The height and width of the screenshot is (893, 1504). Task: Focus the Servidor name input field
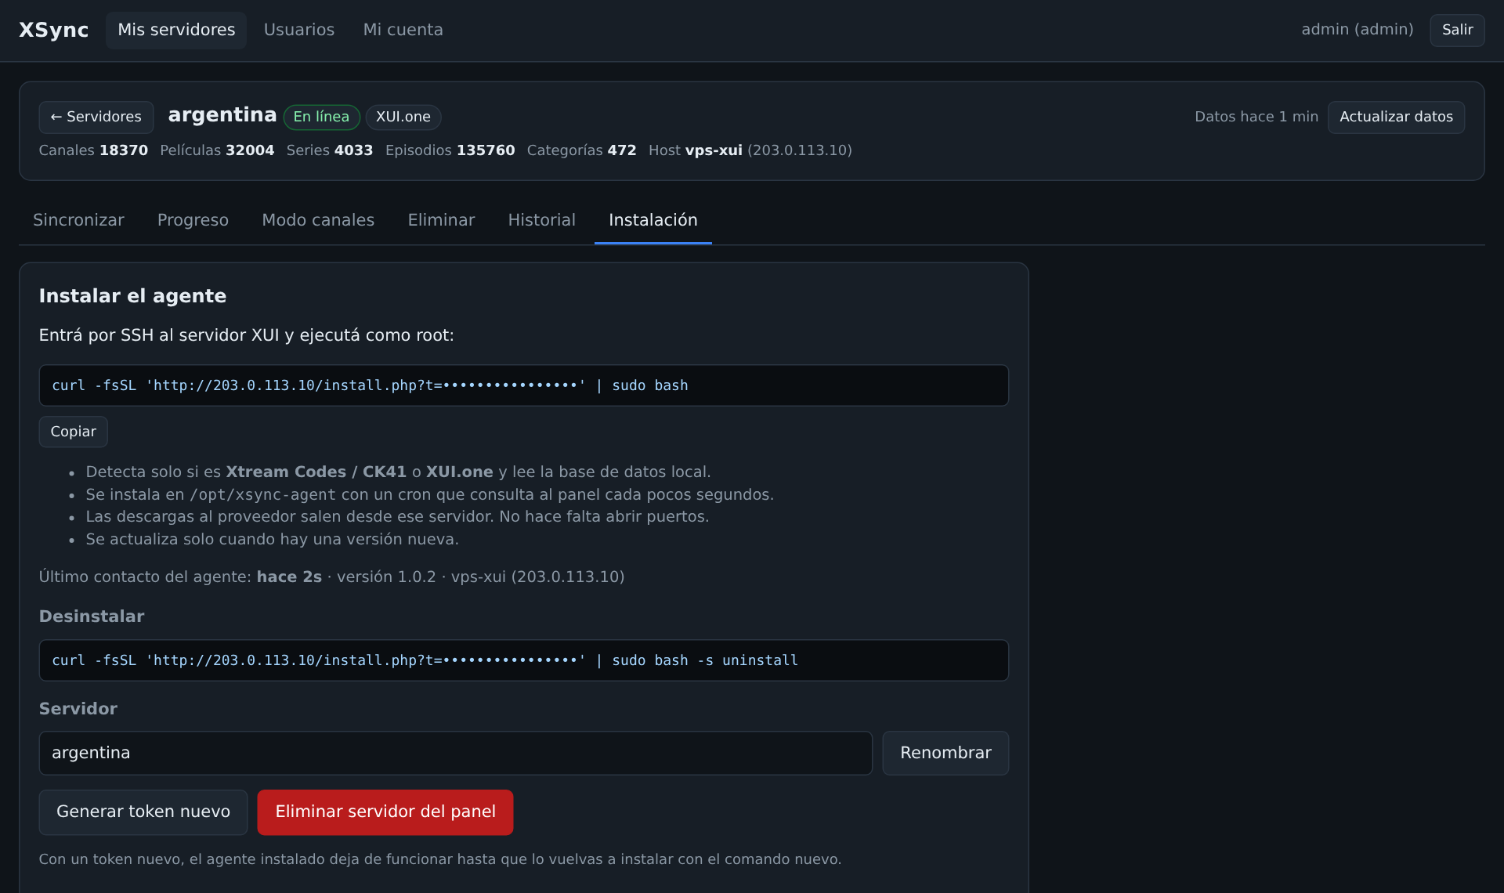(x=455, y=753)
